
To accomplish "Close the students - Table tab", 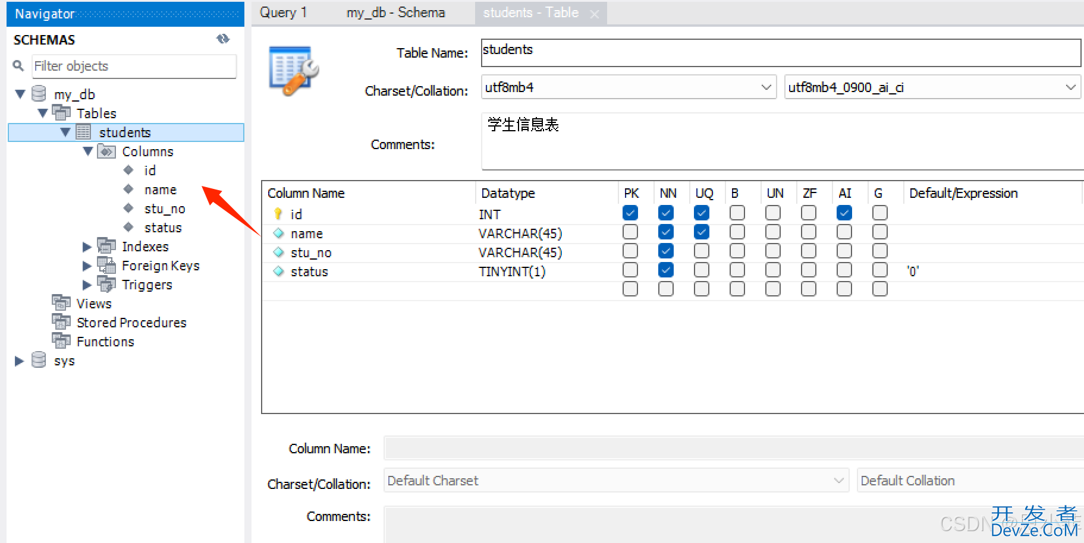I will (x=595, y=14).
